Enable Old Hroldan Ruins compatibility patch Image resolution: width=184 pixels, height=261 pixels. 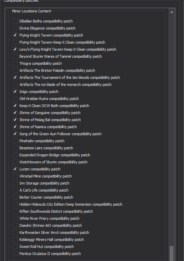[15, 99]
